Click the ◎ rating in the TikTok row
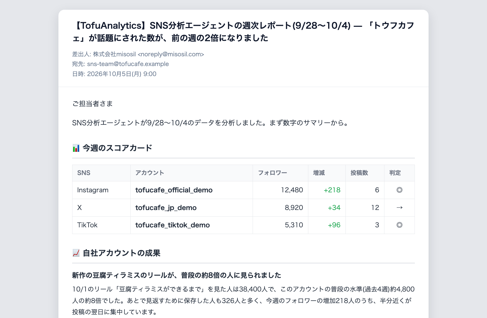Image resolution: width=487 pixels, height=318 pixels. point(399,225)
